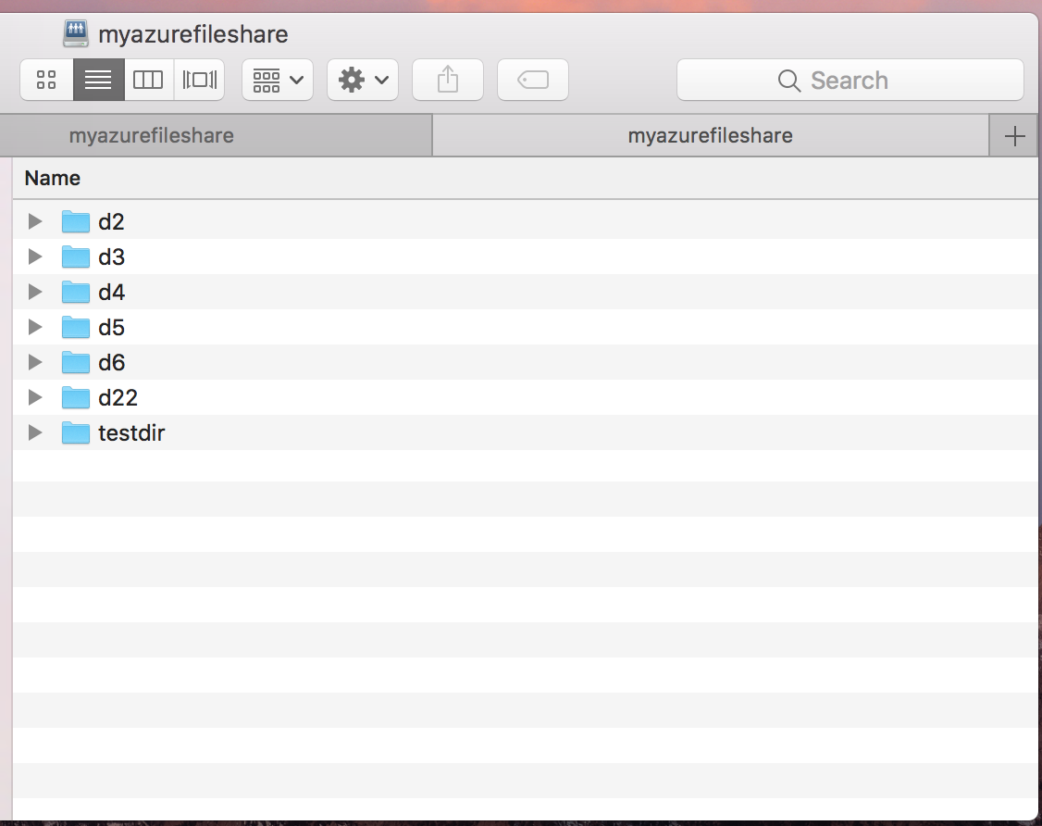Expand the d22 folder disclosure triangle
1042x826 pixels.
tap(34, 397)
